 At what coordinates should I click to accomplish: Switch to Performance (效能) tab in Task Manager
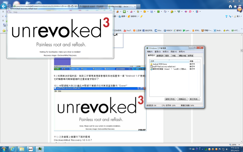(174, 55)
